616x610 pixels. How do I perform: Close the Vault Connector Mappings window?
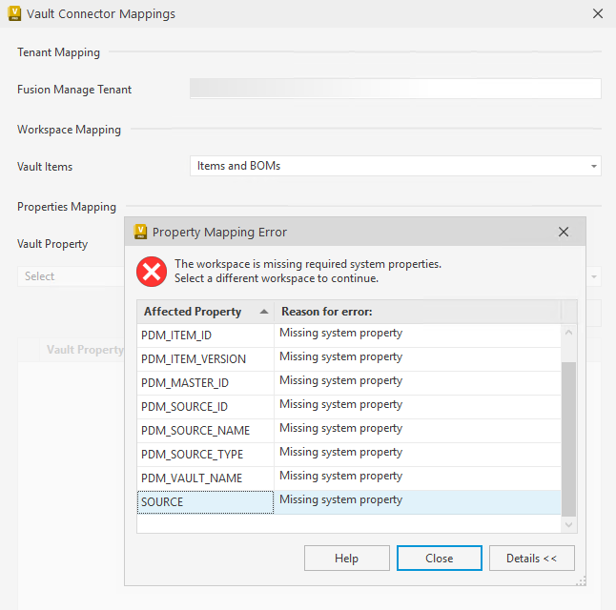coord(597,14)
